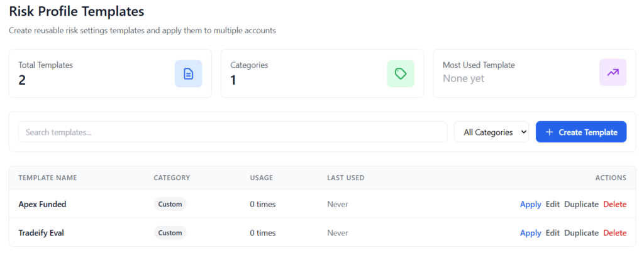Click the Custom badge for Apex Funded

pyautogui.click(x=170, y=204)
